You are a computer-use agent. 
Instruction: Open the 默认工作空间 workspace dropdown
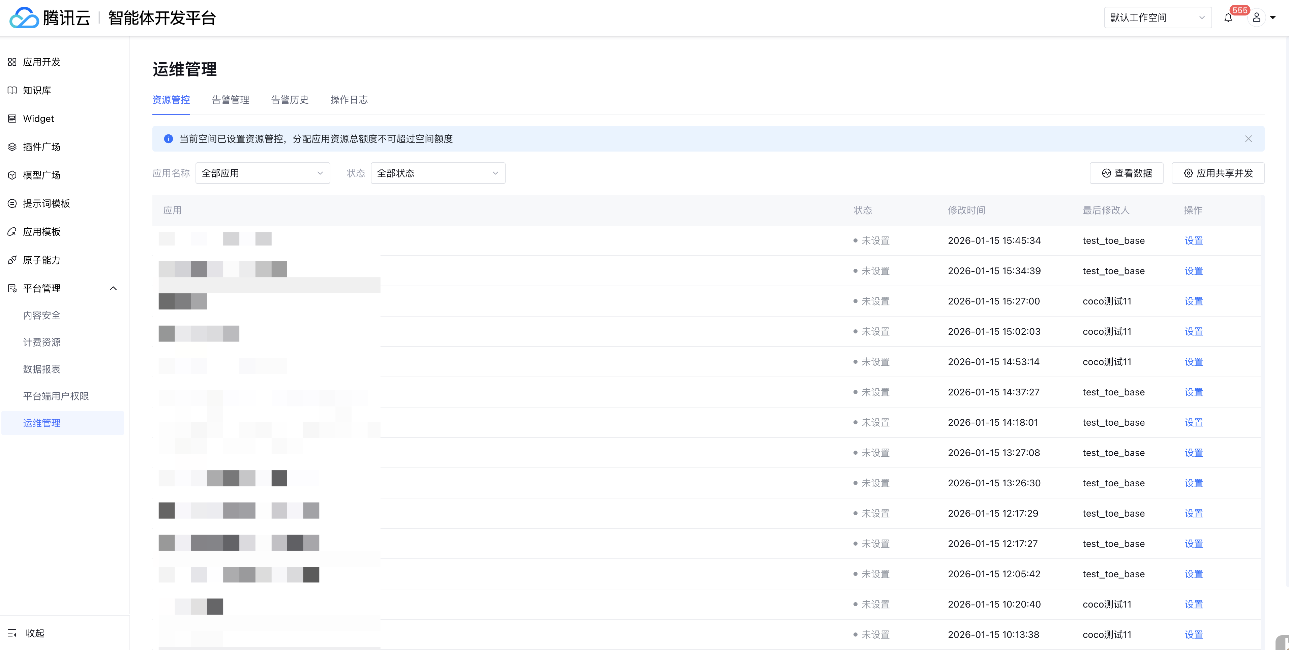(1158, 18)
